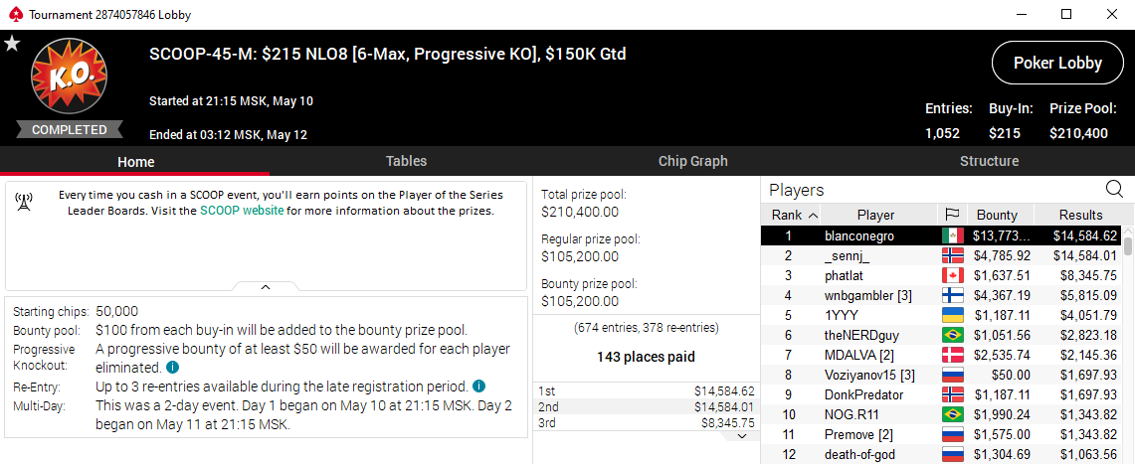
Task: Sort players by the Bounty column
Action: coord(997,215)
